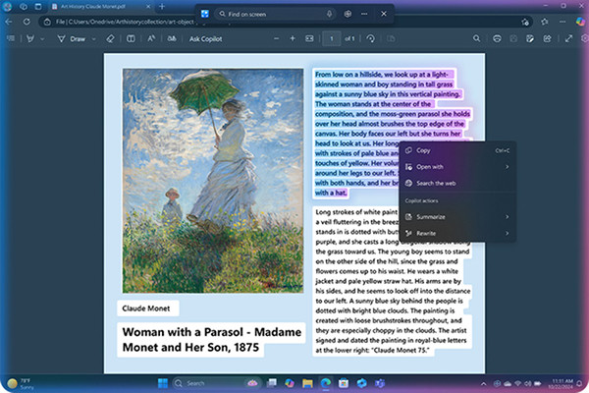
Task: Print the PDF document
Action: click(x=497, y=38)
